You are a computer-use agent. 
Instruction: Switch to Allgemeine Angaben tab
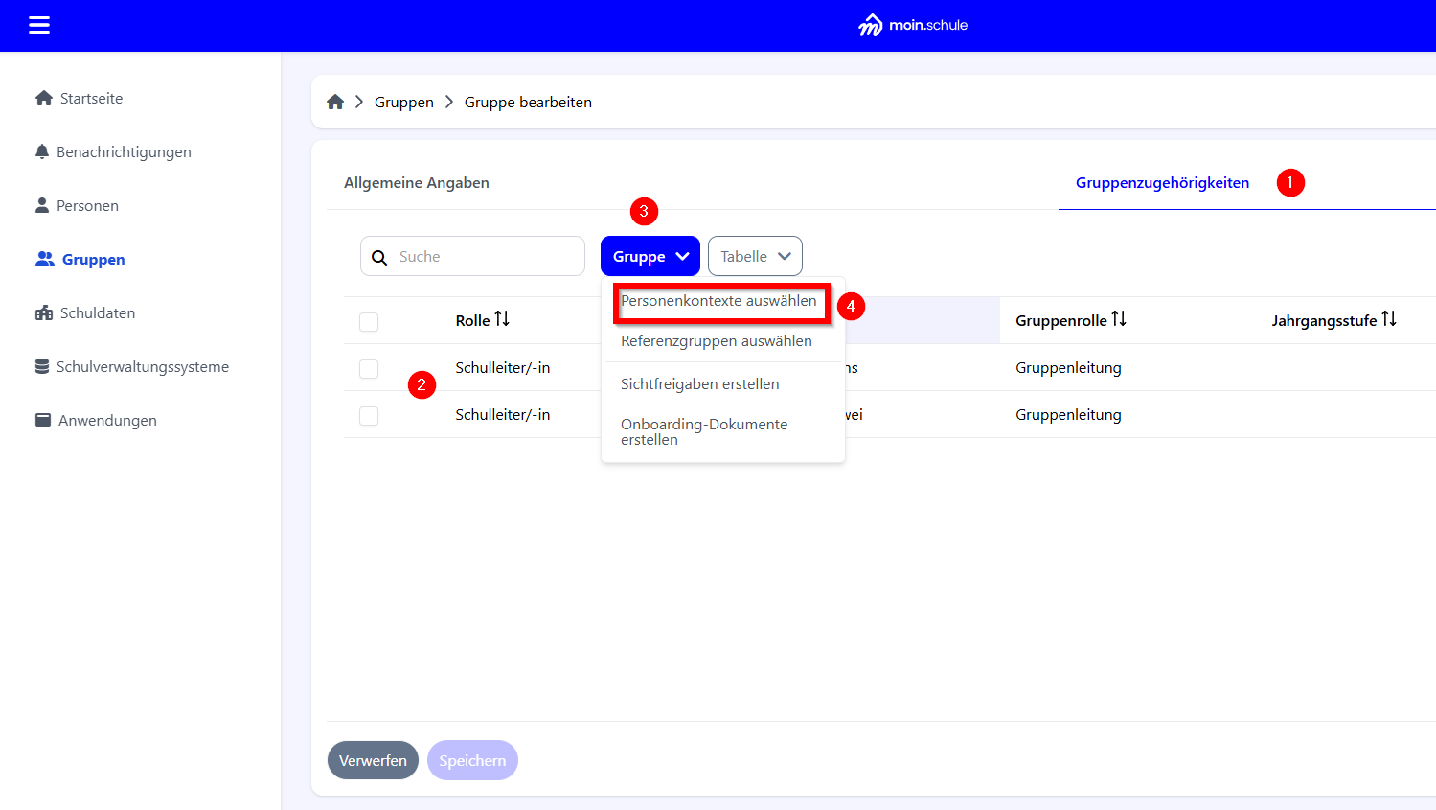pos(417,183)
